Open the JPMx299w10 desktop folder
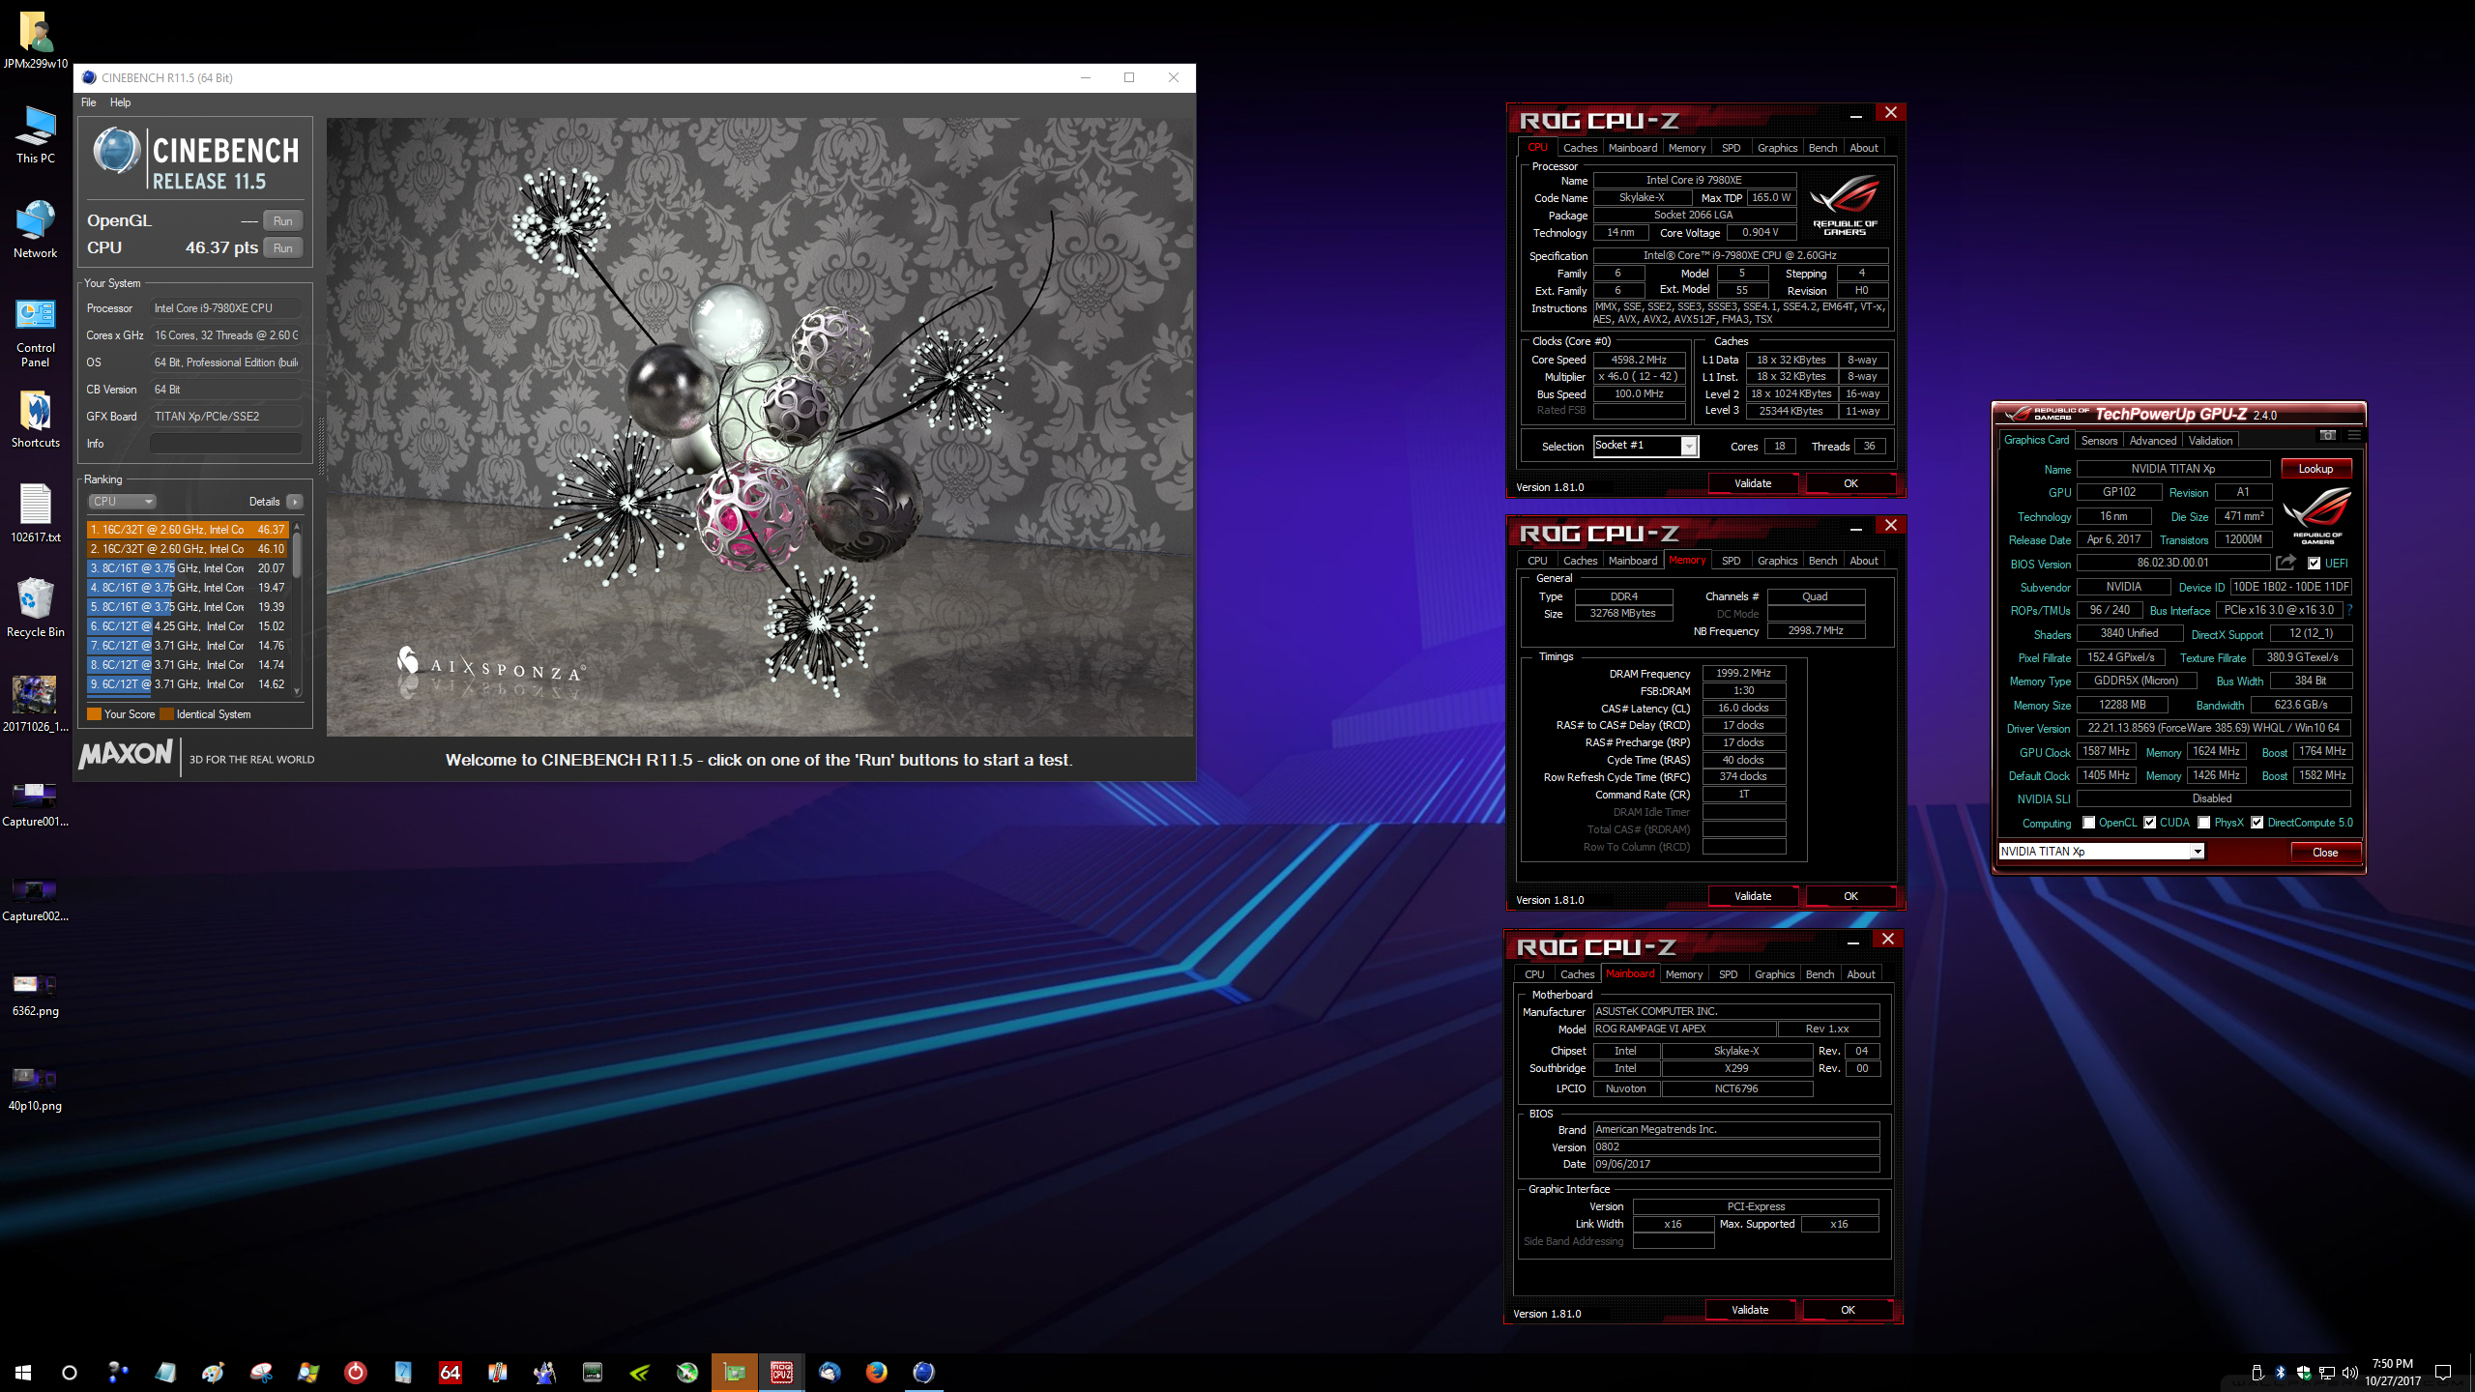Viewport: 2475px width, 1392px height. [x=35, y=41]
